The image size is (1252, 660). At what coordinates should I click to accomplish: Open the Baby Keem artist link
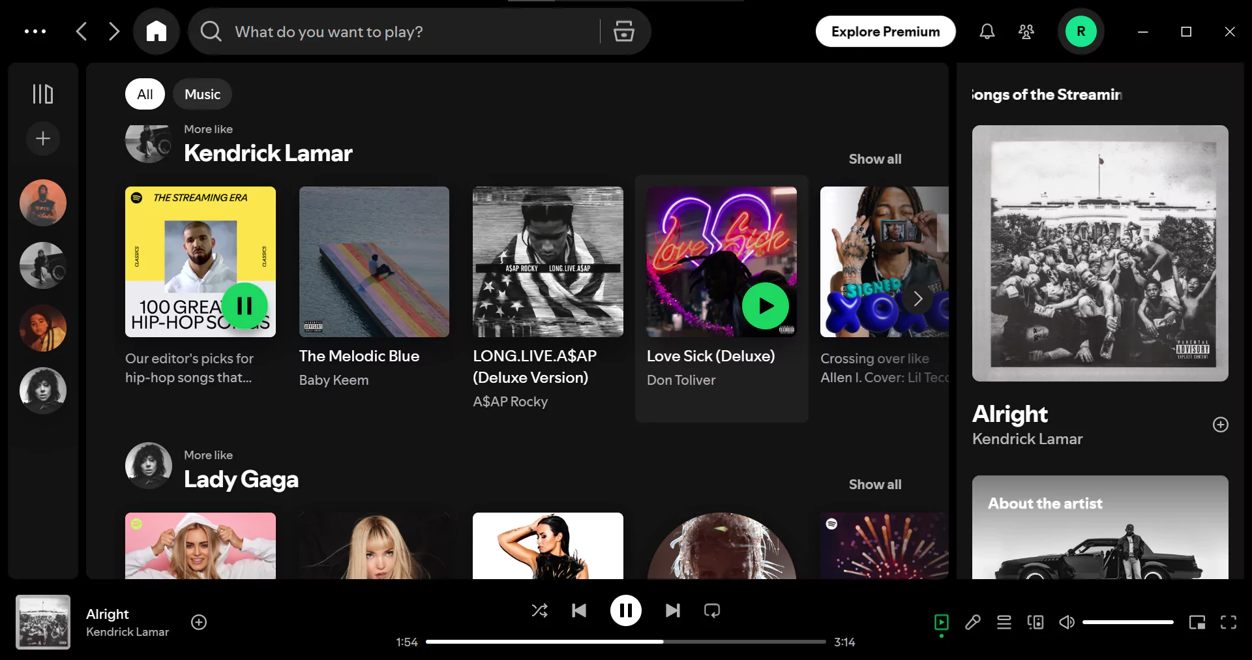tap(334, 380)
